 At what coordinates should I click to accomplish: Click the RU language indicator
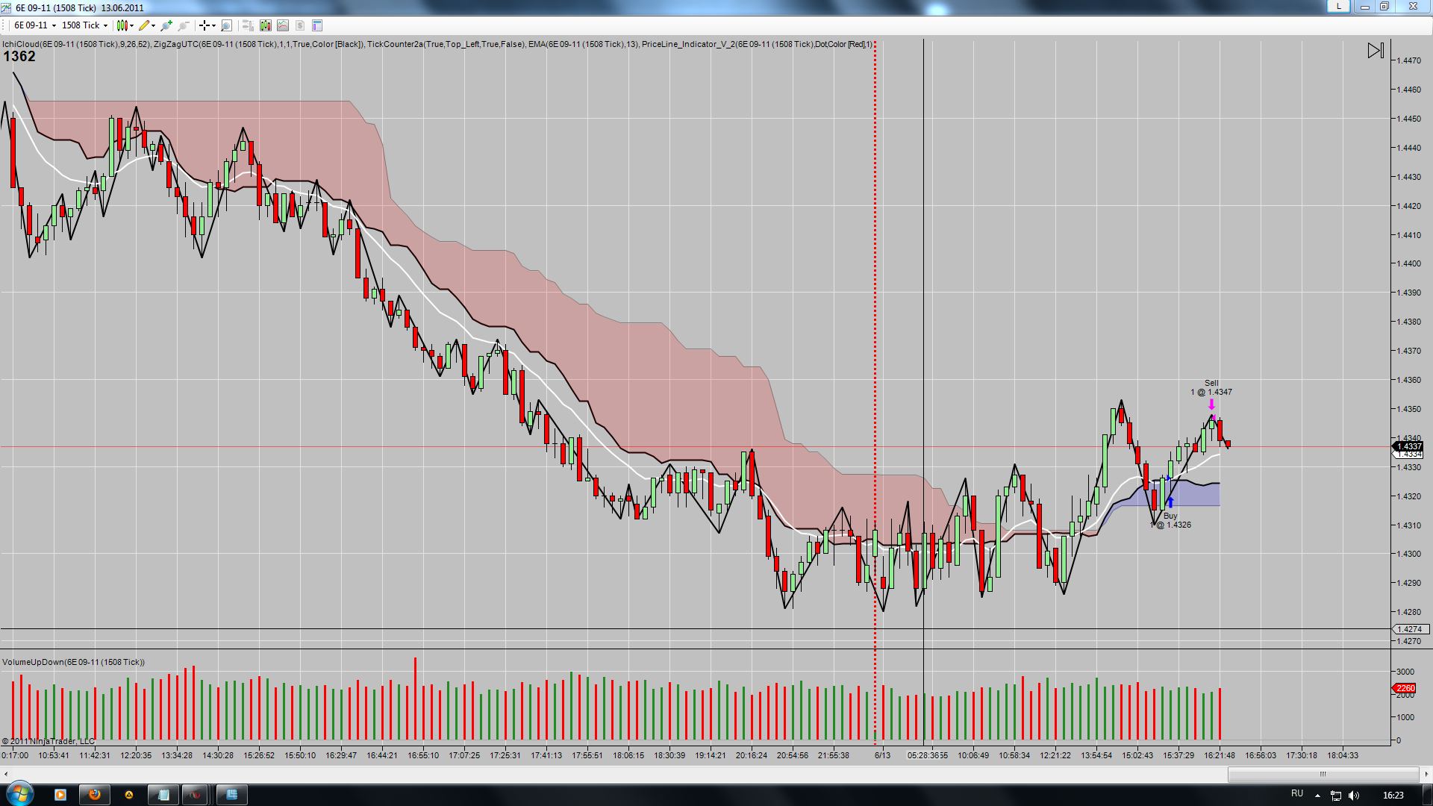1297,794
